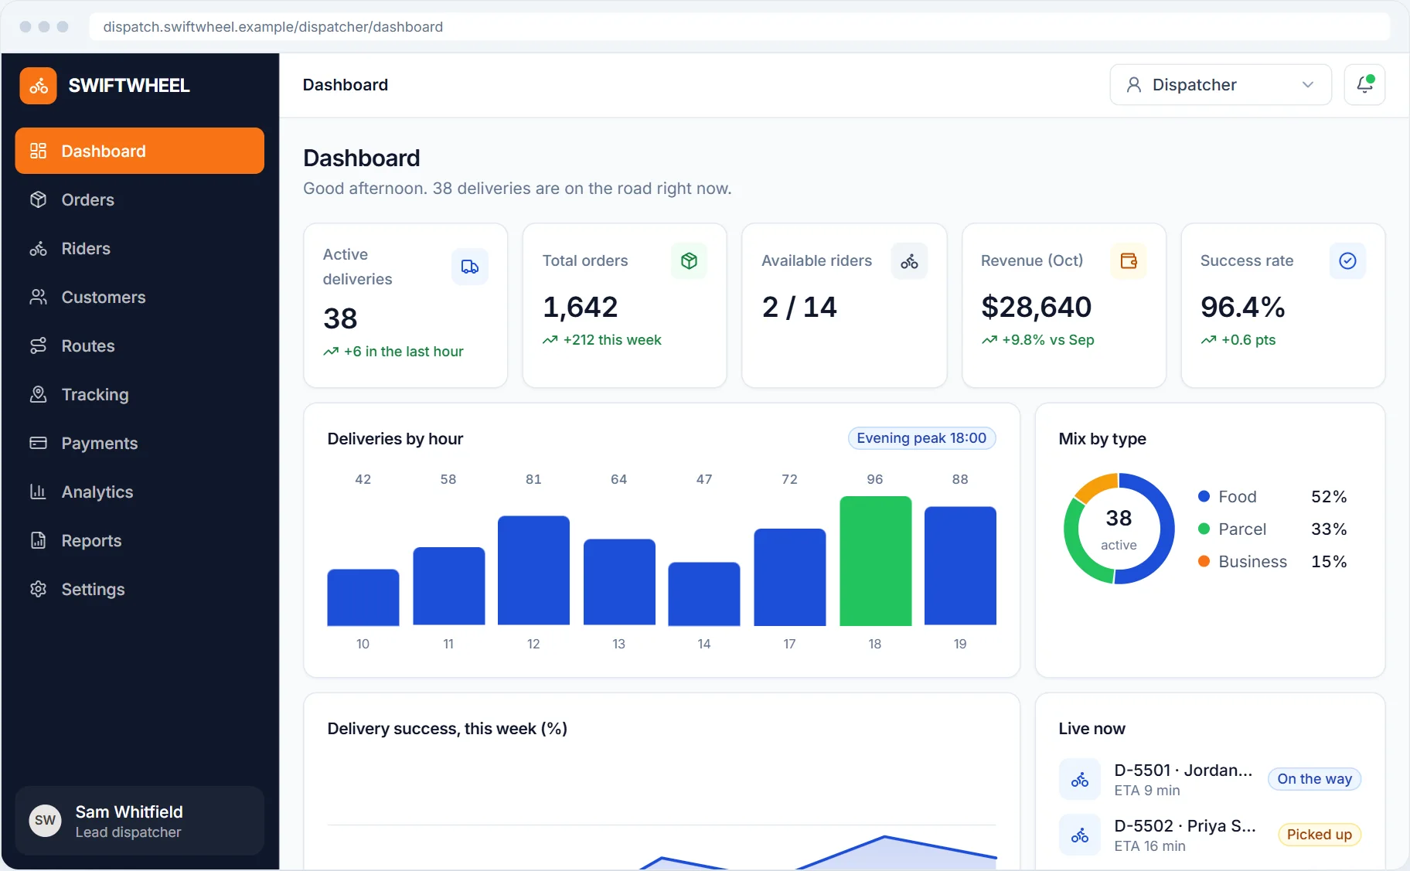Click the wallet icon on Revenue card
1410x871 pixels.
1129,260
